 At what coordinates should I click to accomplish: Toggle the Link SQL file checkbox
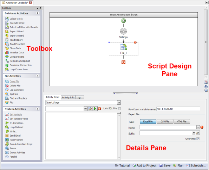click(119, 109)
